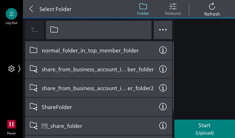The width and height of the screenshot is (235, 138).
Task: Show info for folder ending er_folder2
Action: (163, 88)
